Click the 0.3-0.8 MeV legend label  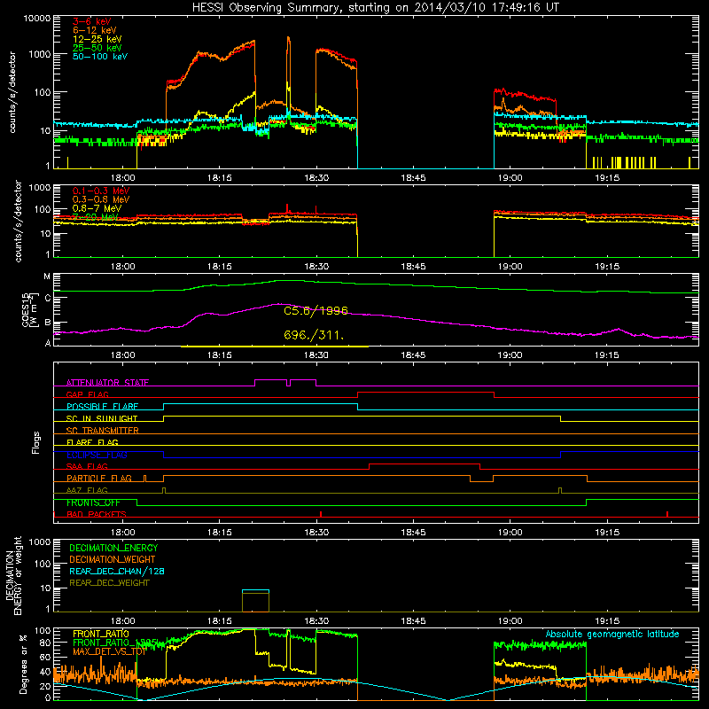tap(101, 199)
